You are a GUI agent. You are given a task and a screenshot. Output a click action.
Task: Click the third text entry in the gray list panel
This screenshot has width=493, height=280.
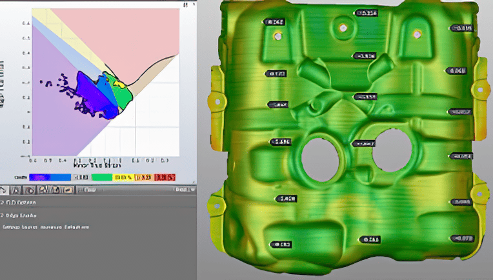point(45,227)
